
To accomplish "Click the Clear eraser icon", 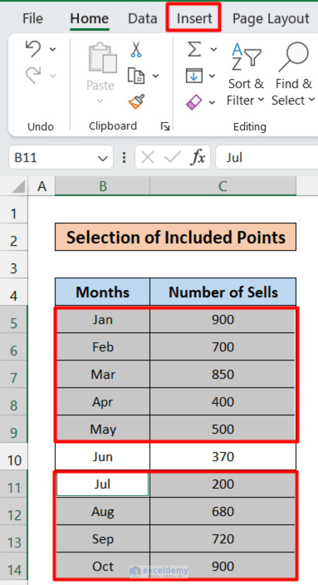I will point(194,102).
